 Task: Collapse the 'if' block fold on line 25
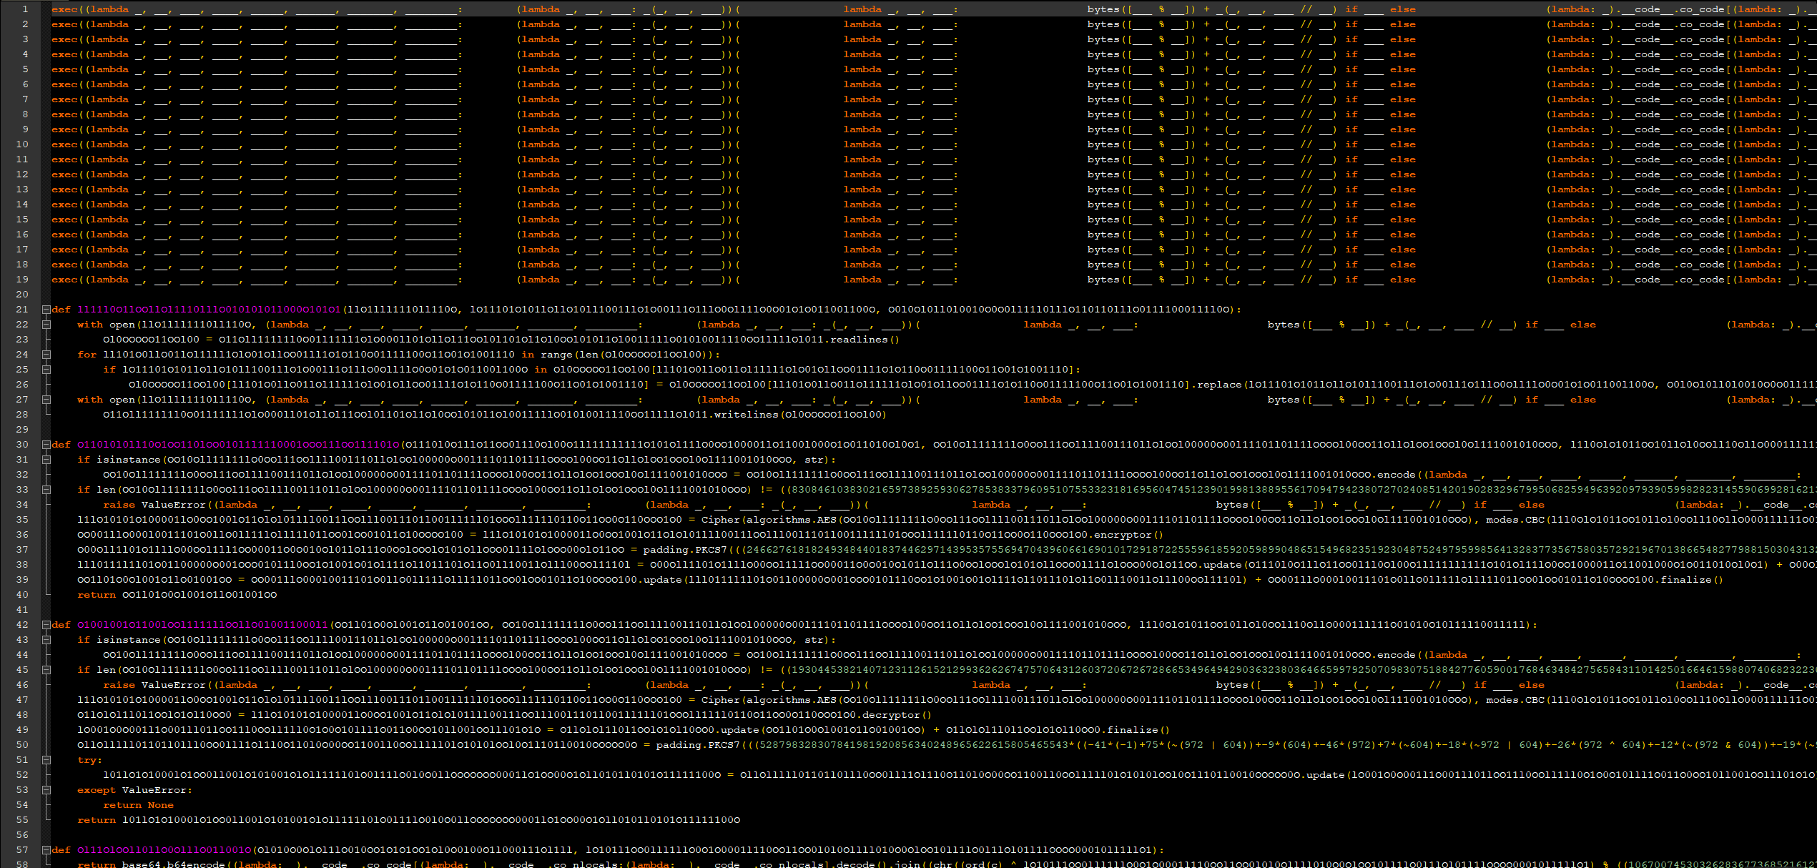(46, 370)
